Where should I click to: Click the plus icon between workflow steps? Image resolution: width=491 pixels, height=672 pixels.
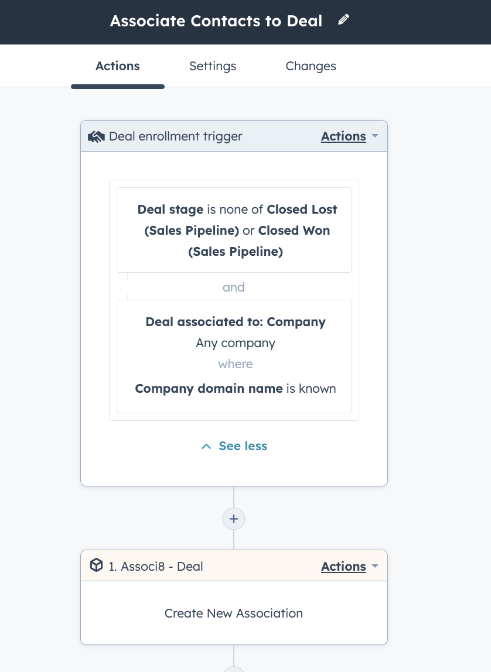[234, 519]
